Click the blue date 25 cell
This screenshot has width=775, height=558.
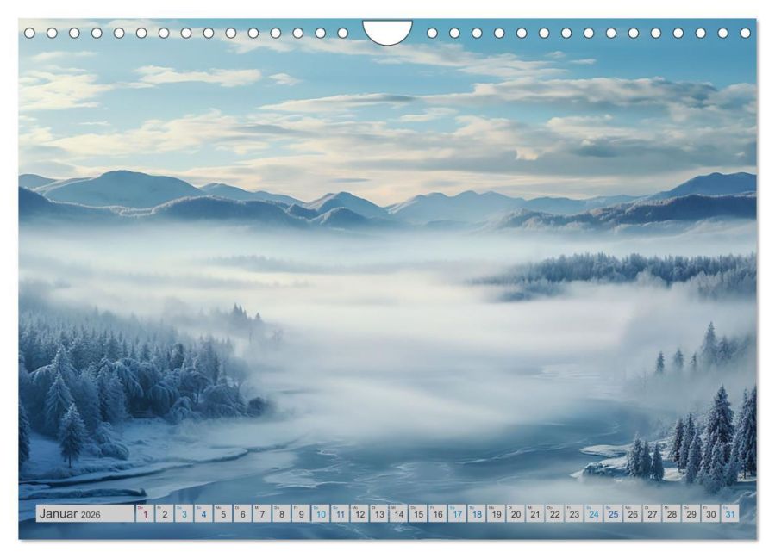tap(614, 513)
